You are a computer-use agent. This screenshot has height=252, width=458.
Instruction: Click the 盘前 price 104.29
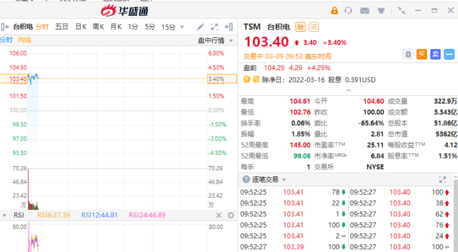[x=274, y=68]
